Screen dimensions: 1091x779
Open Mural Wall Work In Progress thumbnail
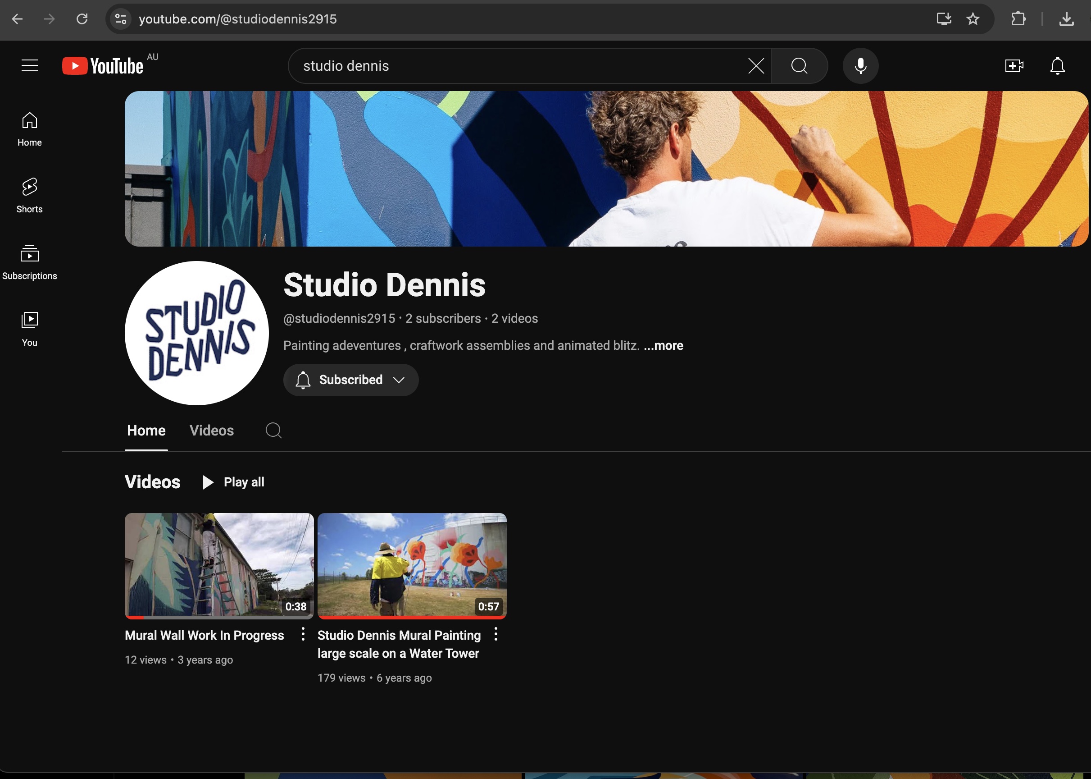point(219,566)
